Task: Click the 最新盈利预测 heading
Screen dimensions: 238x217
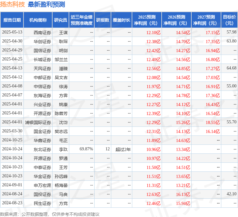Action: pos(46,4)
